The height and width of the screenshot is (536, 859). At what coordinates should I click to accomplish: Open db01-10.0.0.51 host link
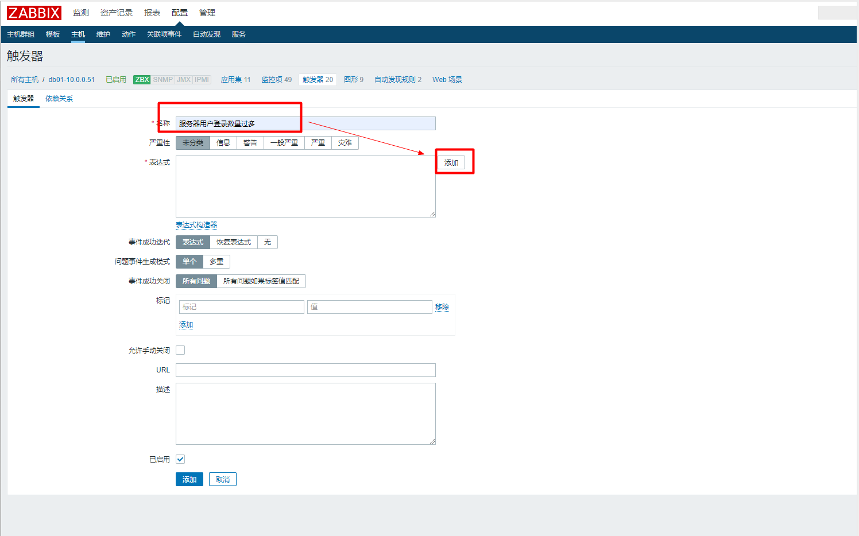coord(72,80)
